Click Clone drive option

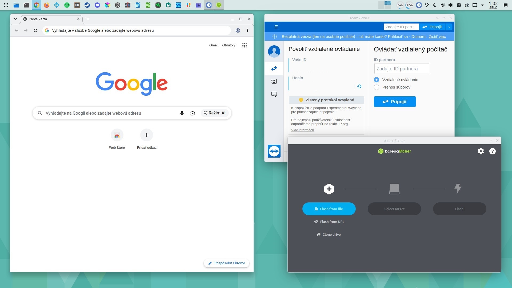[x=329, y=234]
